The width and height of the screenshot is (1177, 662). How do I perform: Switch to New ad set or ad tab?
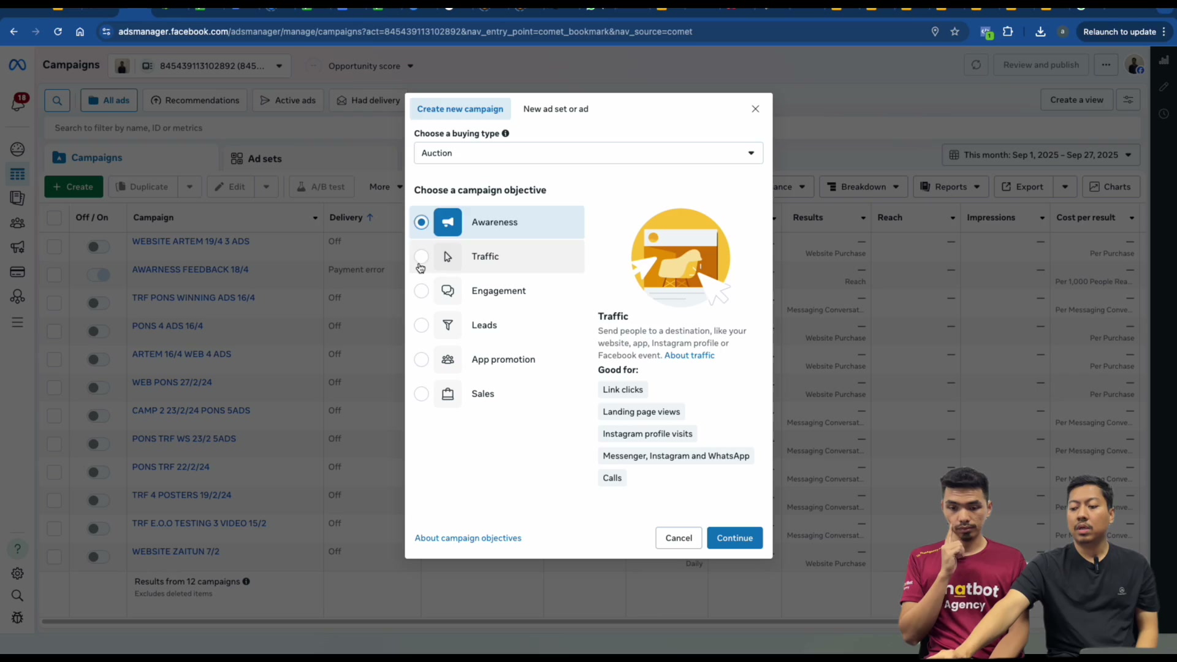point(555,109)
